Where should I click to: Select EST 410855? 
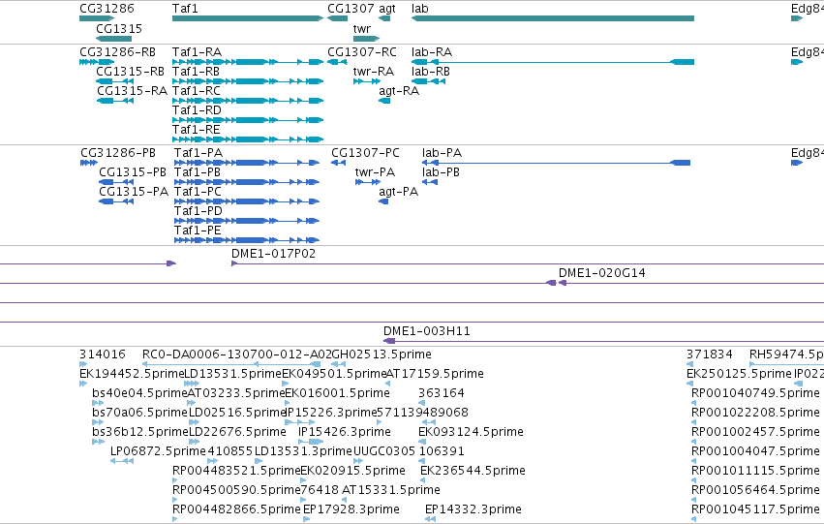click(213, 461)
